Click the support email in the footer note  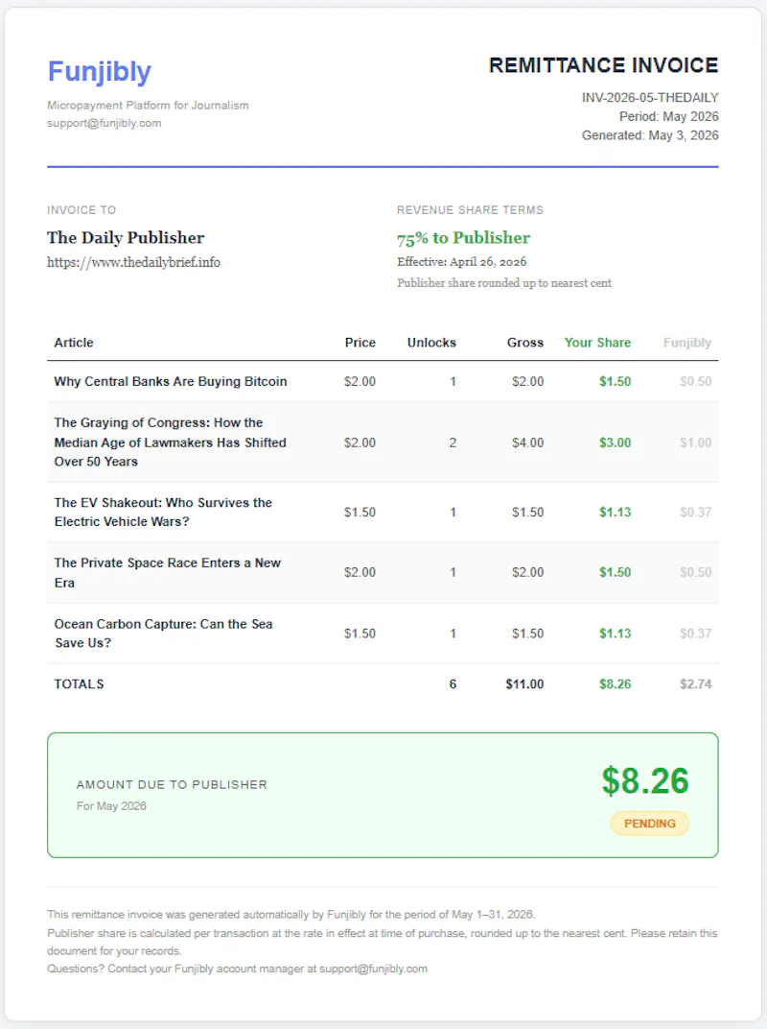tap(374, 969)
